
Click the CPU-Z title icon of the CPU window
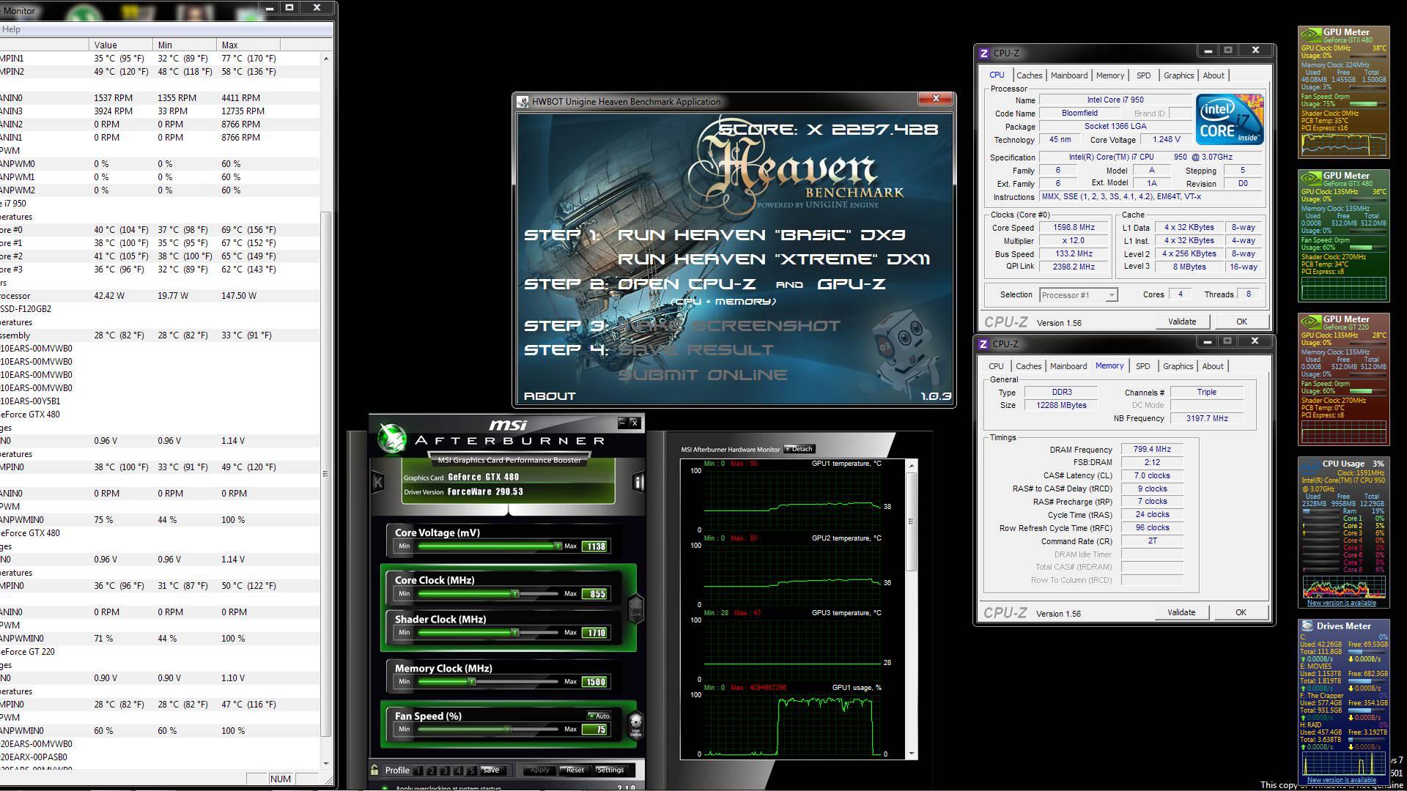[x=984, y=53]
